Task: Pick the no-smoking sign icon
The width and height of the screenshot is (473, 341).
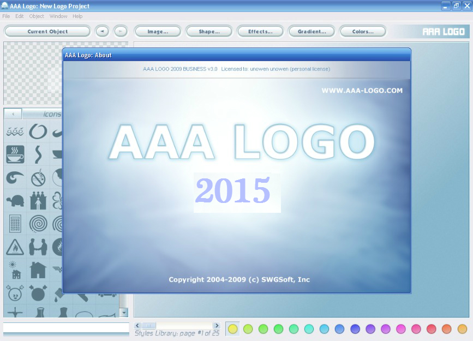Action: point(38,178)
